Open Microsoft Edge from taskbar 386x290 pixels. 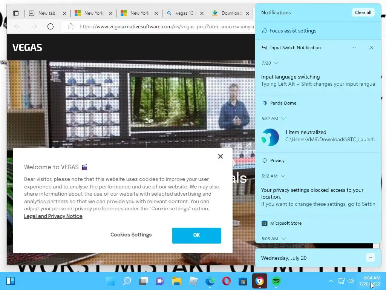pyautogui.click(x=210, y=281)
